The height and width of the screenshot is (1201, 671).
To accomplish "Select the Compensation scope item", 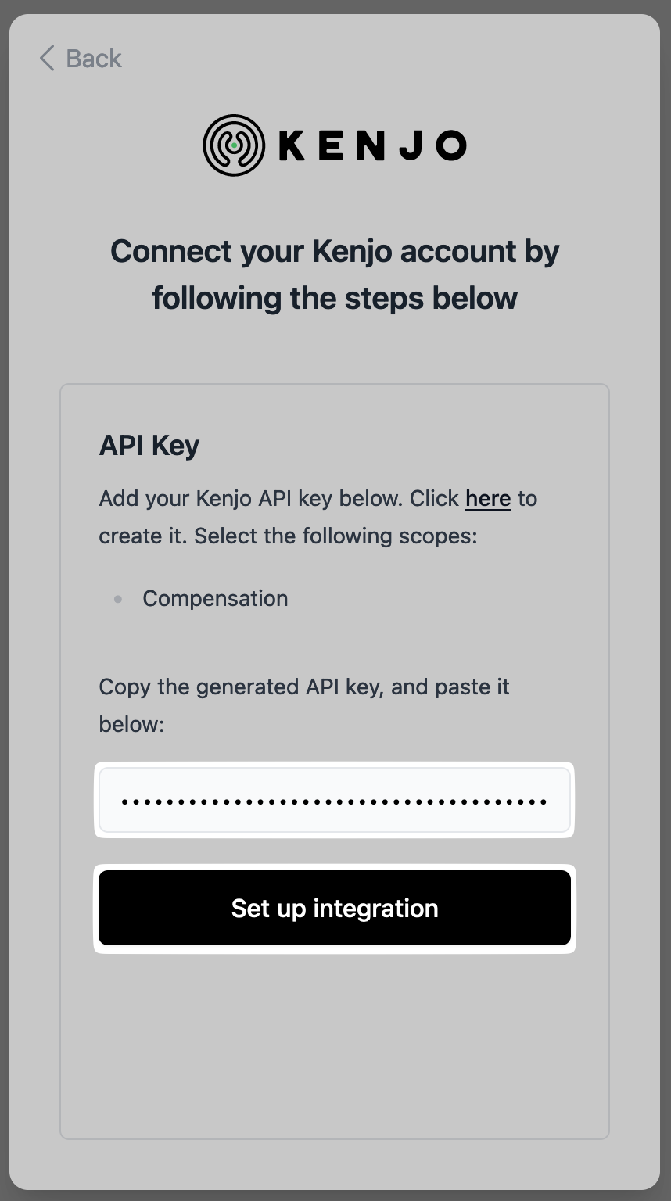I will click(x=215, y=599).
